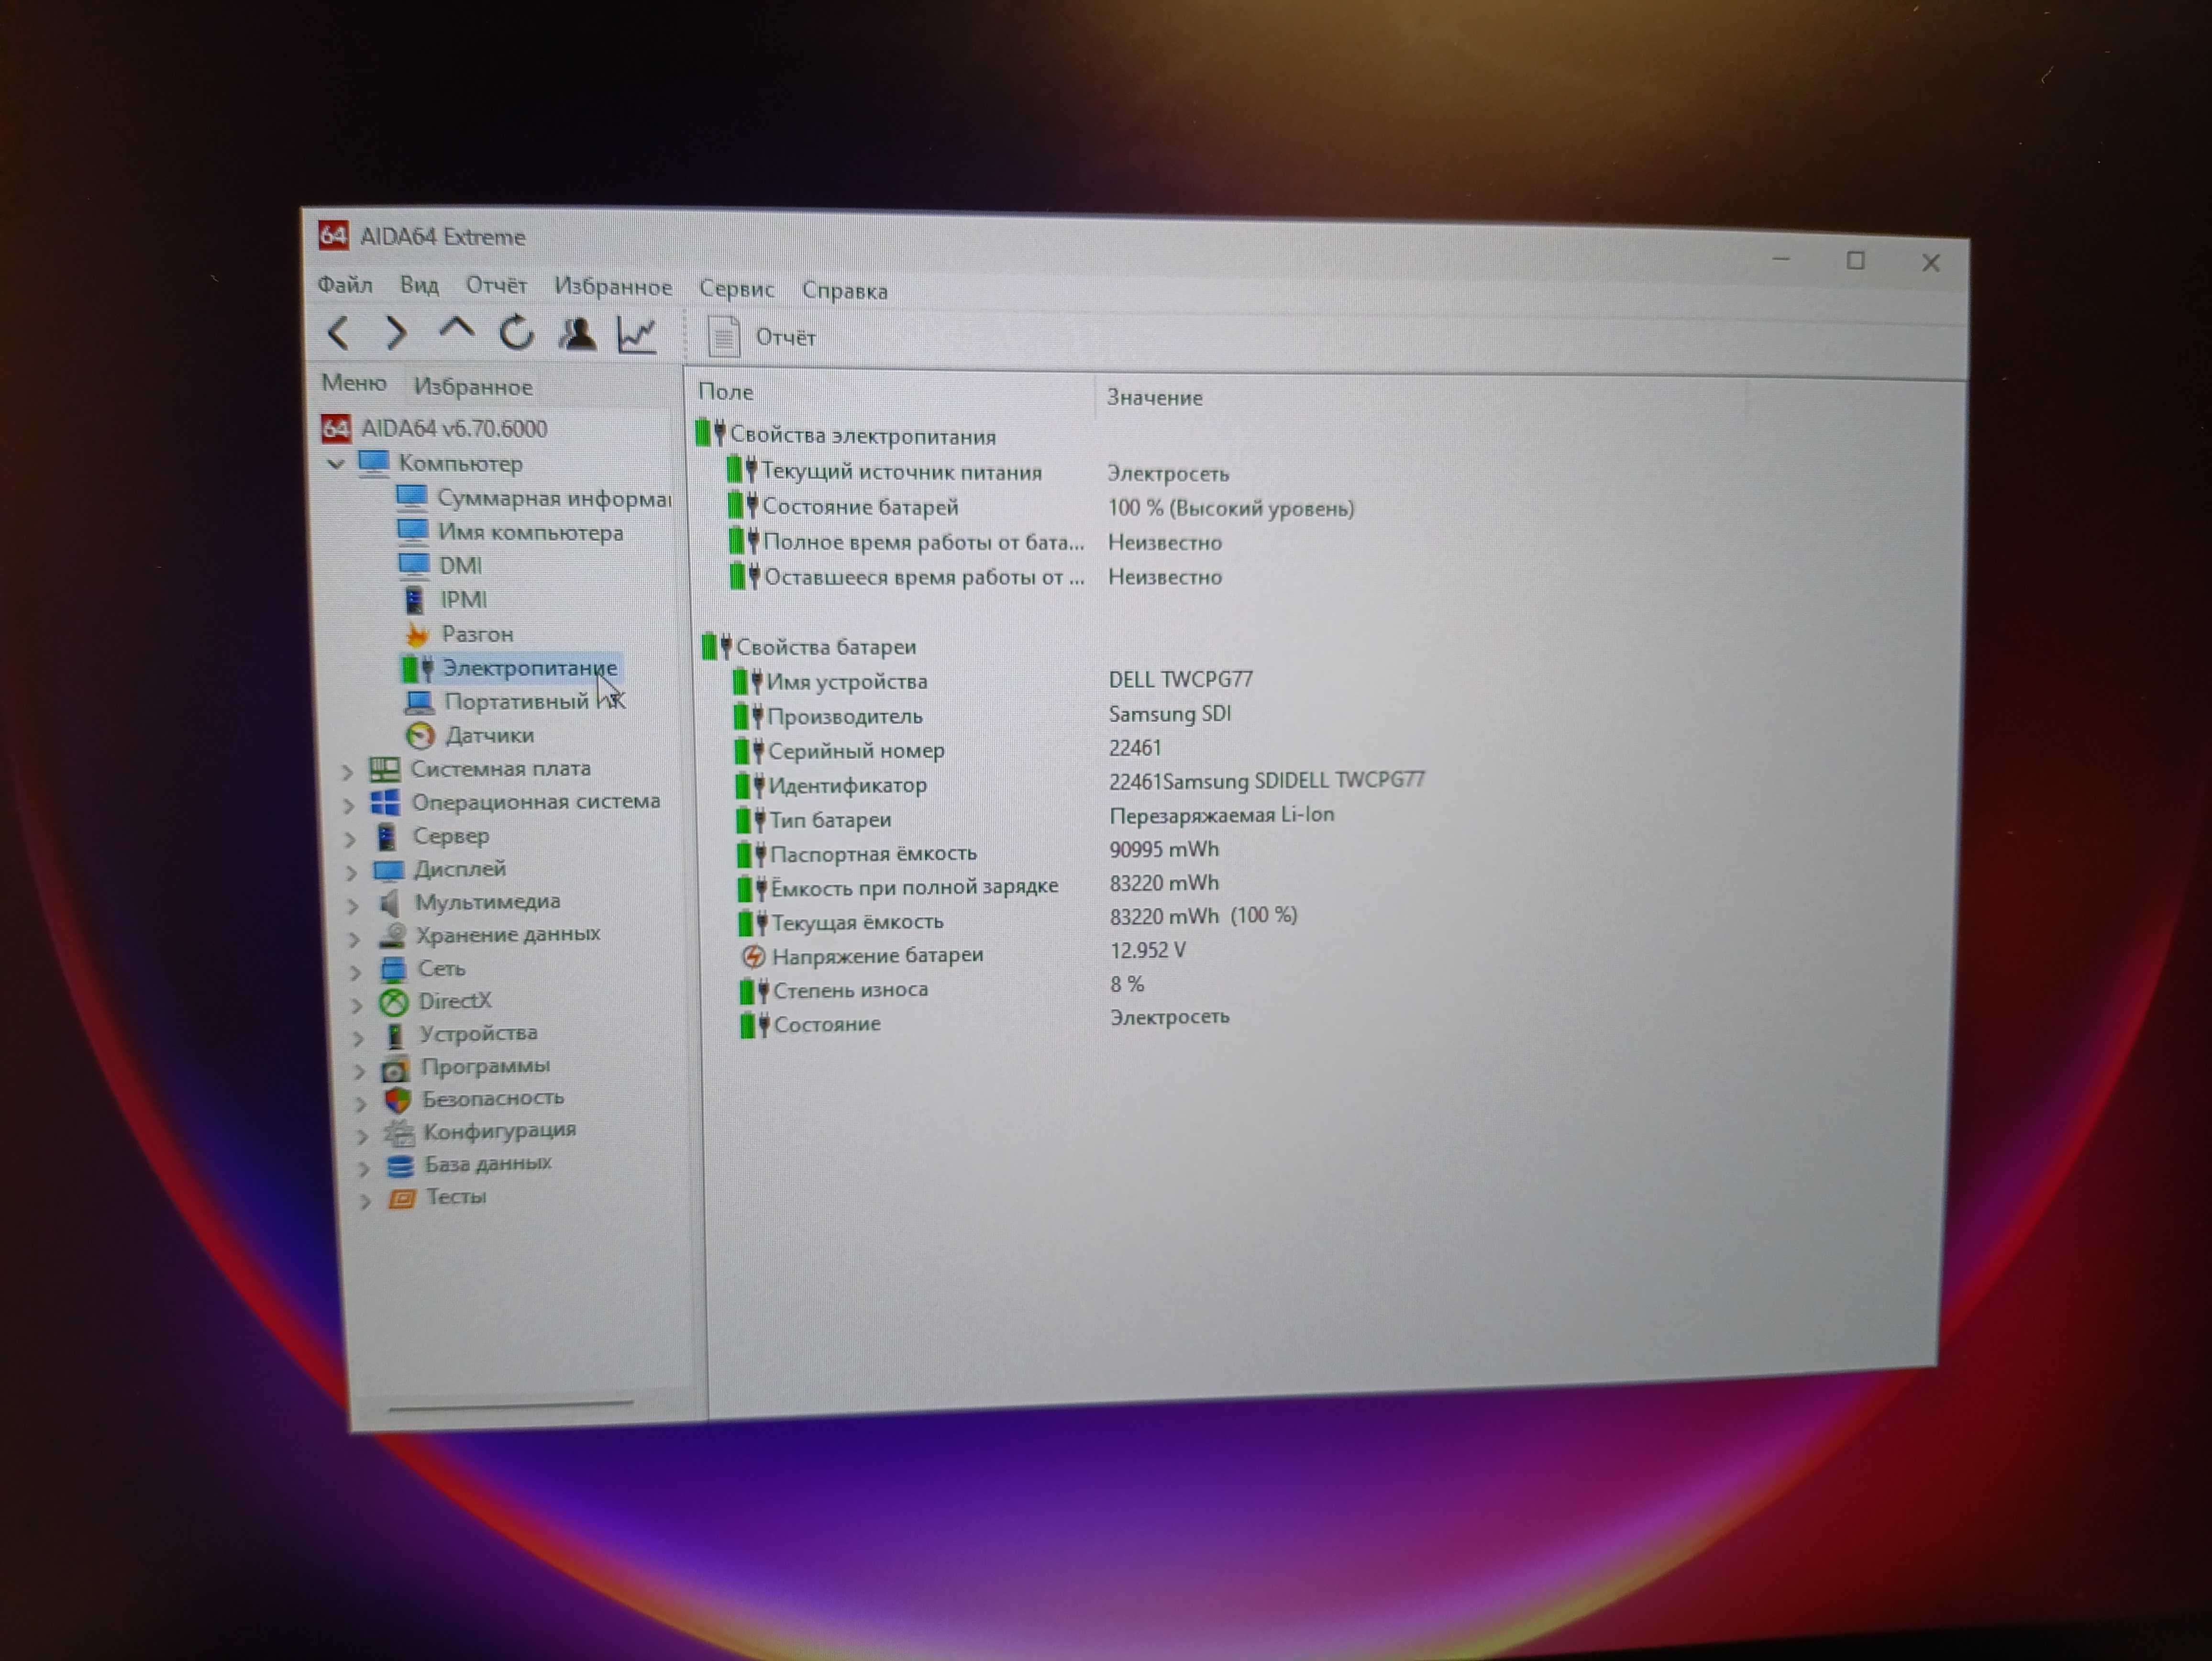2212x1661 pixels.
Task: Click the DirectX Xbox-style icon
Action: (394, 1002)
